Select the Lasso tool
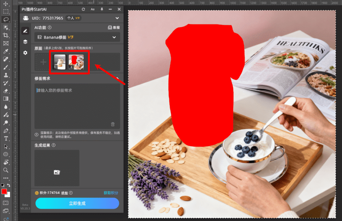The image size is (342, 221). 6,19
